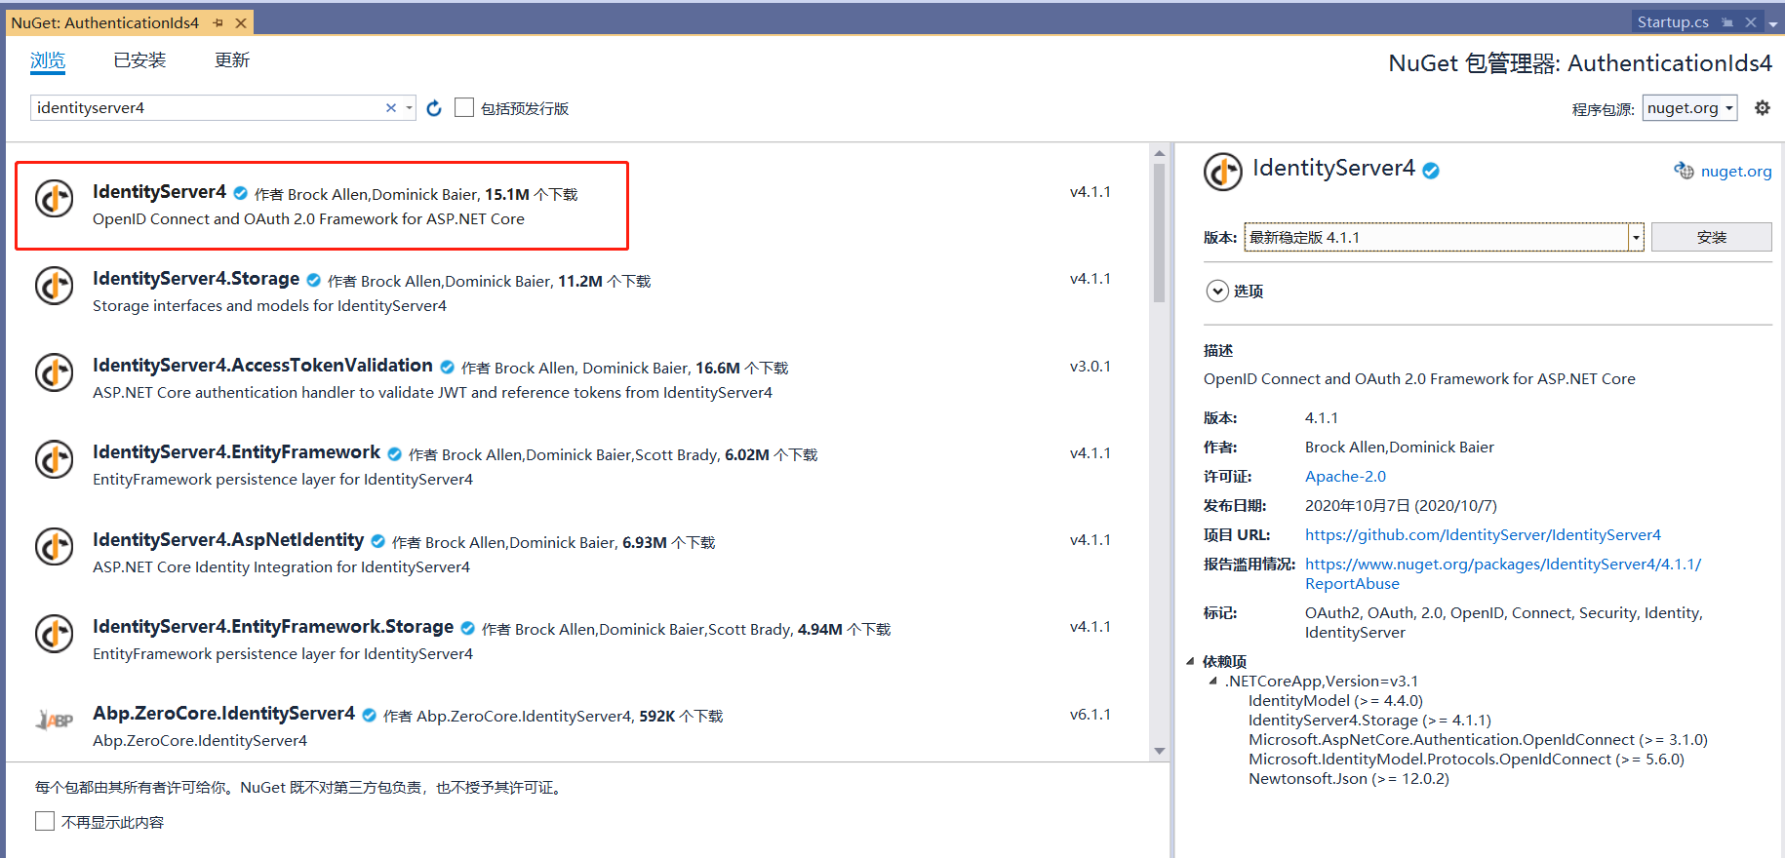Select the IdentityServer4.AccessTokenValidation package name
Image resolution: width=1785 pixels, height=858 pixels.
pyautogui.click(x=262, y=366)
